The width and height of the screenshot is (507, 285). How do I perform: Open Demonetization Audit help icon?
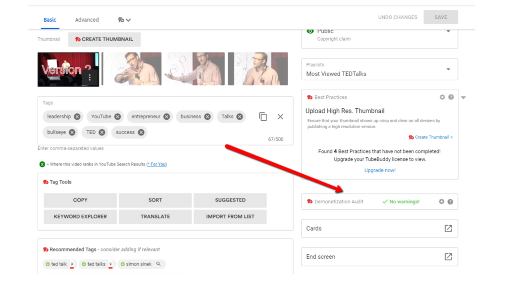point(450,202)
